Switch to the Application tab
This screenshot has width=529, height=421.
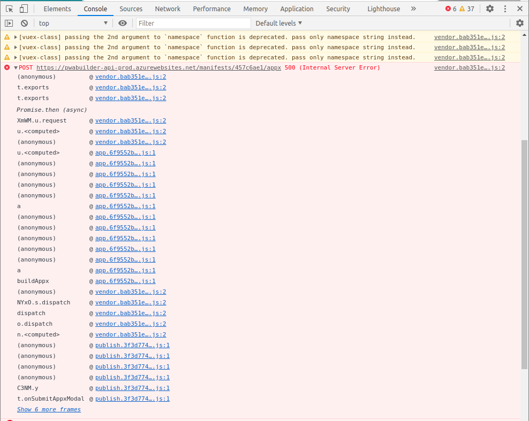(x=297, y=9)
